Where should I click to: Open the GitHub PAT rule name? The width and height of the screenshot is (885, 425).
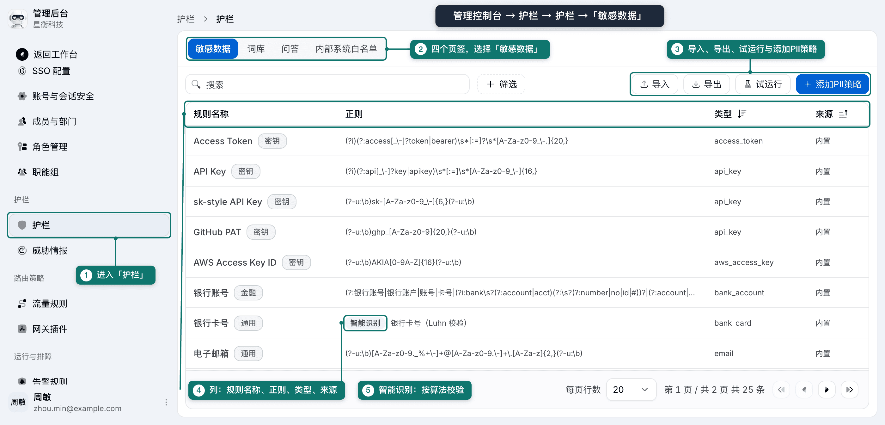point(217,232)
